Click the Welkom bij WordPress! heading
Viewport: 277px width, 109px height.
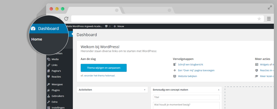tap(100, 47)
